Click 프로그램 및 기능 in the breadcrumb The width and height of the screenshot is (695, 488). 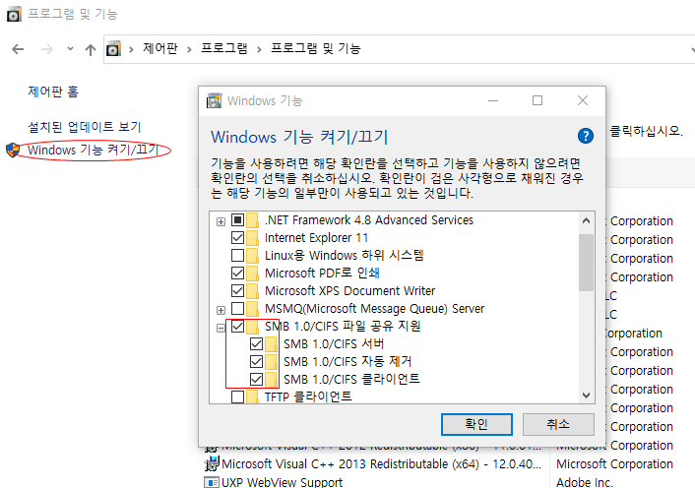point(316,48)
